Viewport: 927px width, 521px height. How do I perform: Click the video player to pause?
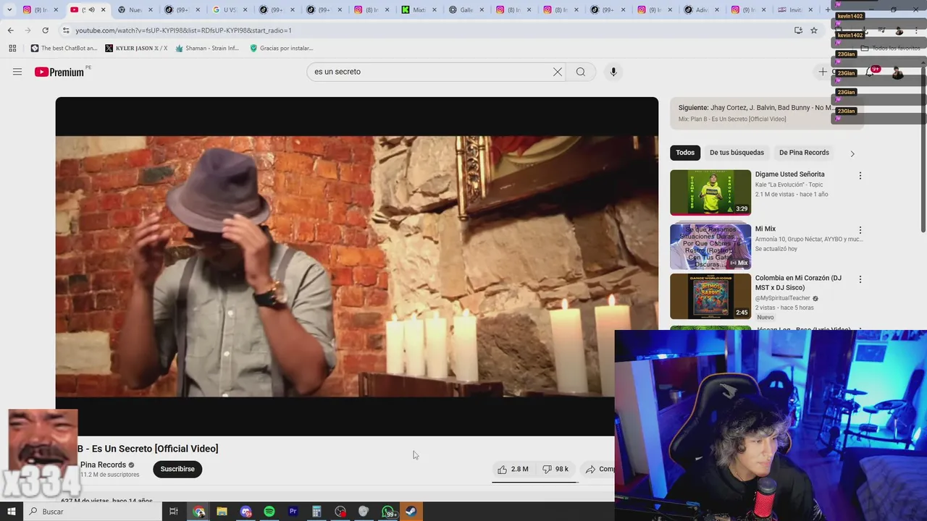[357, 266]
